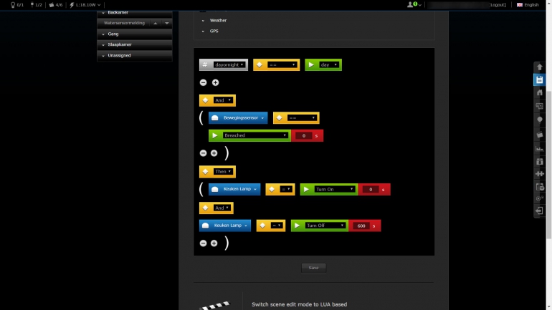The image size is (552, 310).
Task: Click the Logout link
Action: (x=498, y=4)
